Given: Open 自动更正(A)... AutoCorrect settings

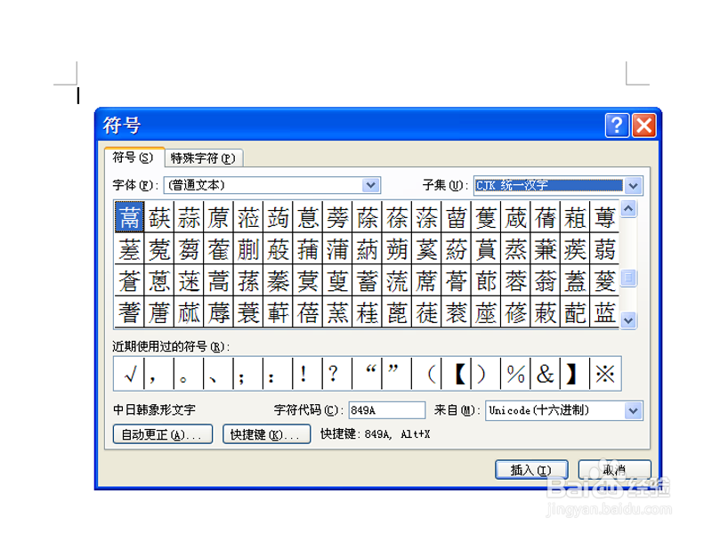Looking at the screenshot, I should pos(163,434).
